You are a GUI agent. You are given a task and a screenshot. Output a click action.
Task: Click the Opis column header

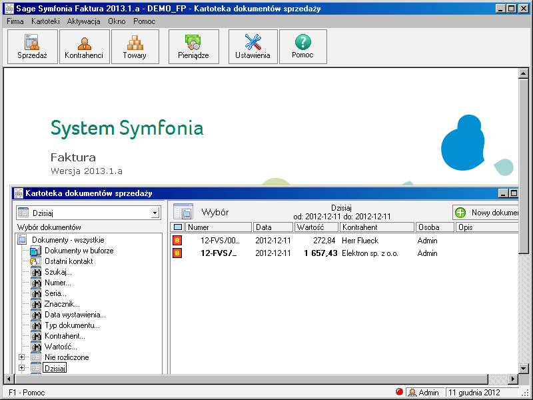click(x=487, y=227)
